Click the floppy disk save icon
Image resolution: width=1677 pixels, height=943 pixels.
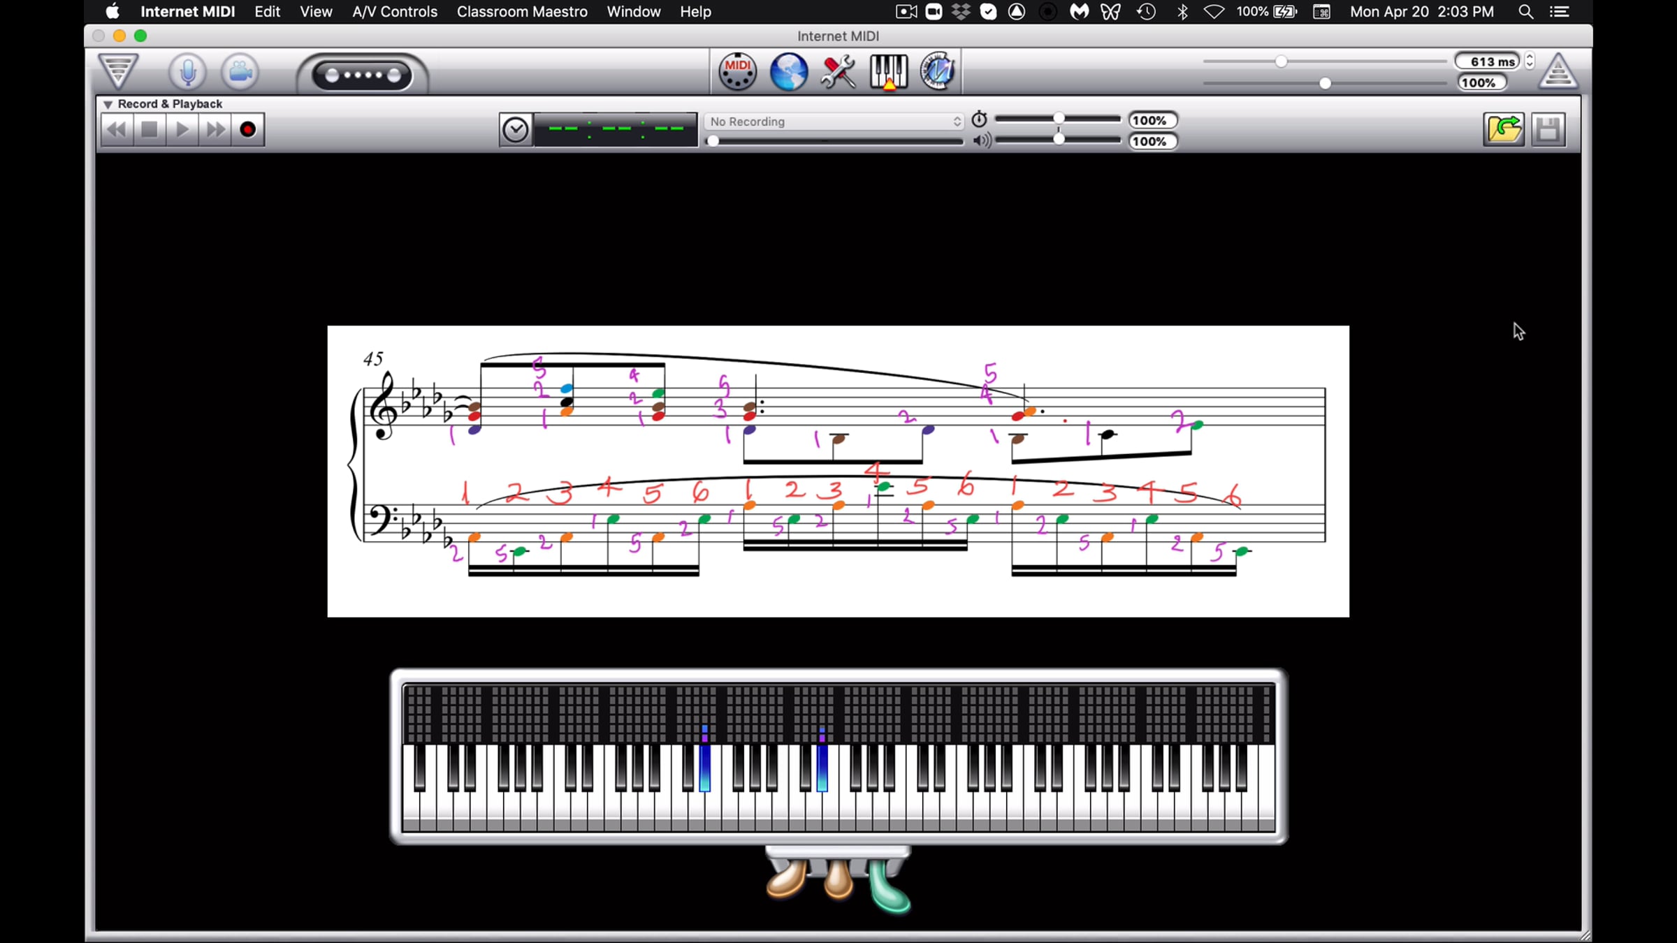click(x=1548, y=129)
